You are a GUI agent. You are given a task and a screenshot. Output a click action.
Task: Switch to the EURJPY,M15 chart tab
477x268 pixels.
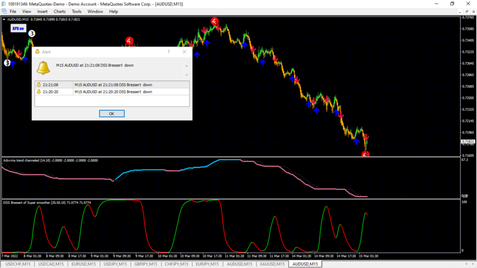click(207, 264)
